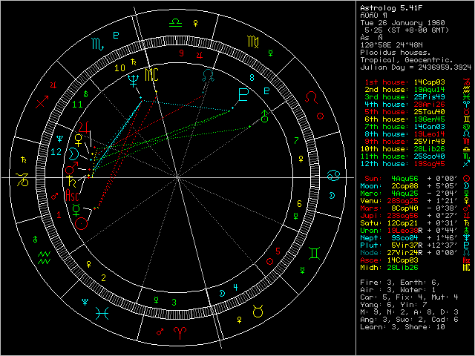475x356 pixels.
Task: Select the date "Tue 26 January 1960"
Action: 402,23
